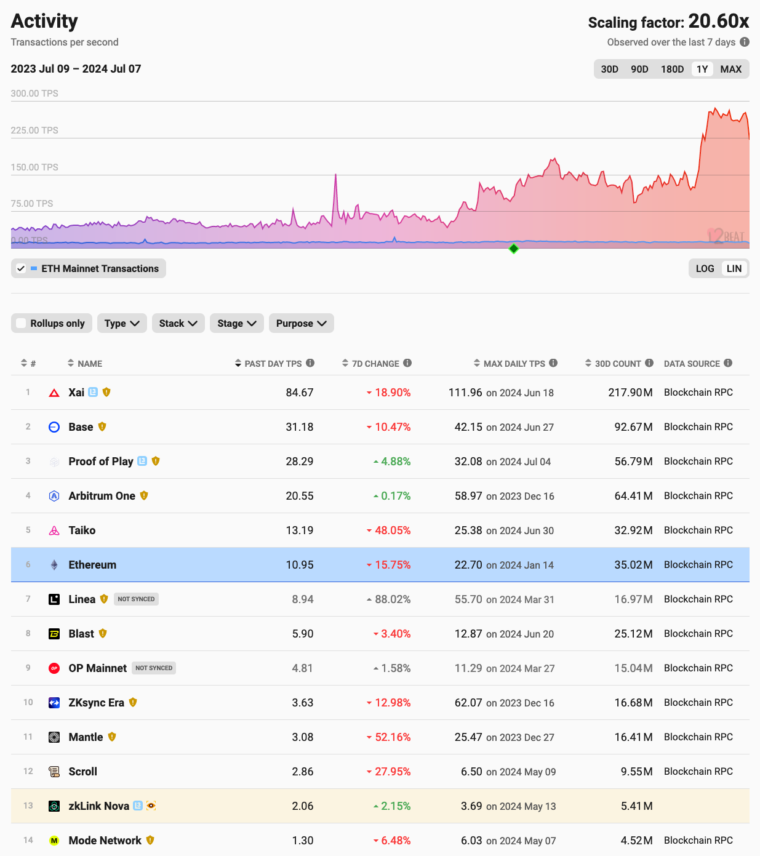Open the Xai project link
The height and width of the screenshot is (856, 760).
click(76, 393)
